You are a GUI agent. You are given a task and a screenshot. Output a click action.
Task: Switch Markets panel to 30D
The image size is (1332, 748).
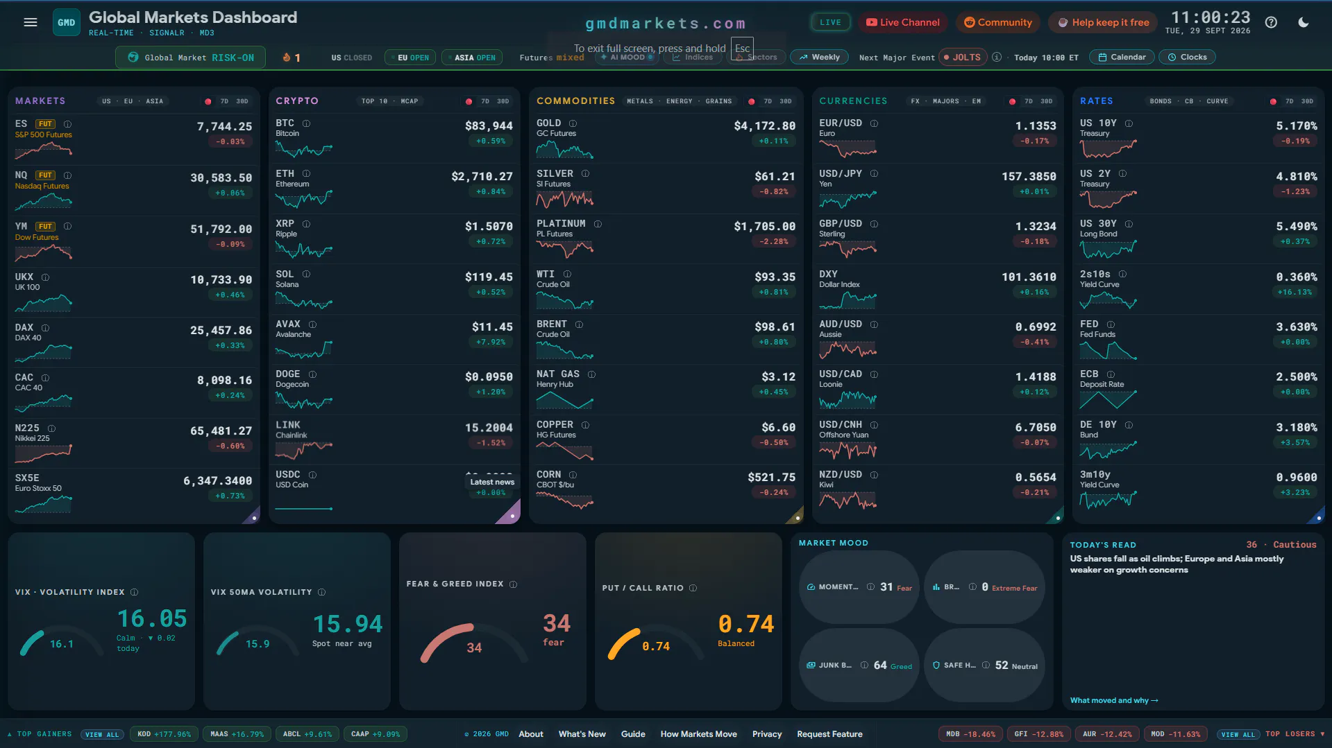tap(242, 101)
